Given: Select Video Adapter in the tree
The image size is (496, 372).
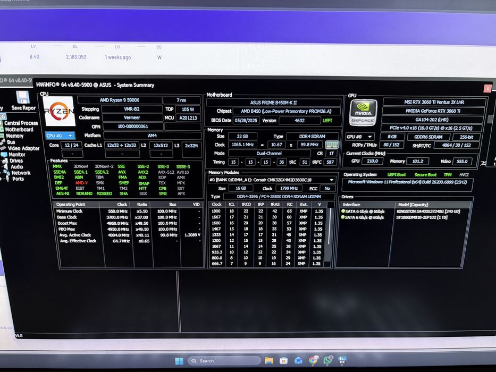Looking at the screenshot, I should 24,148.
